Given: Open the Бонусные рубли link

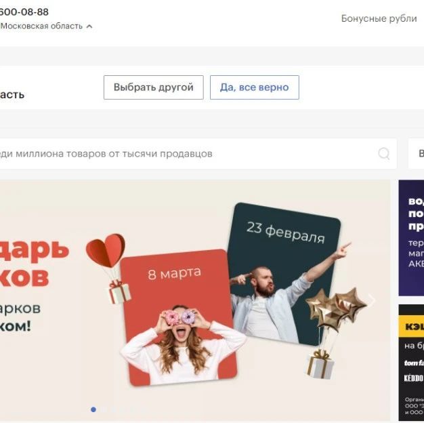Looking at the screenshot, I should [x=379, y=18].
